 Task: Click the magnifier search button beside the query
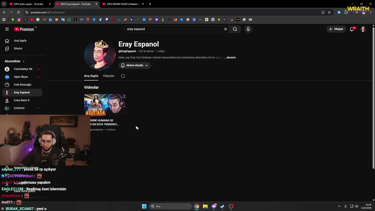coord(235,29)
